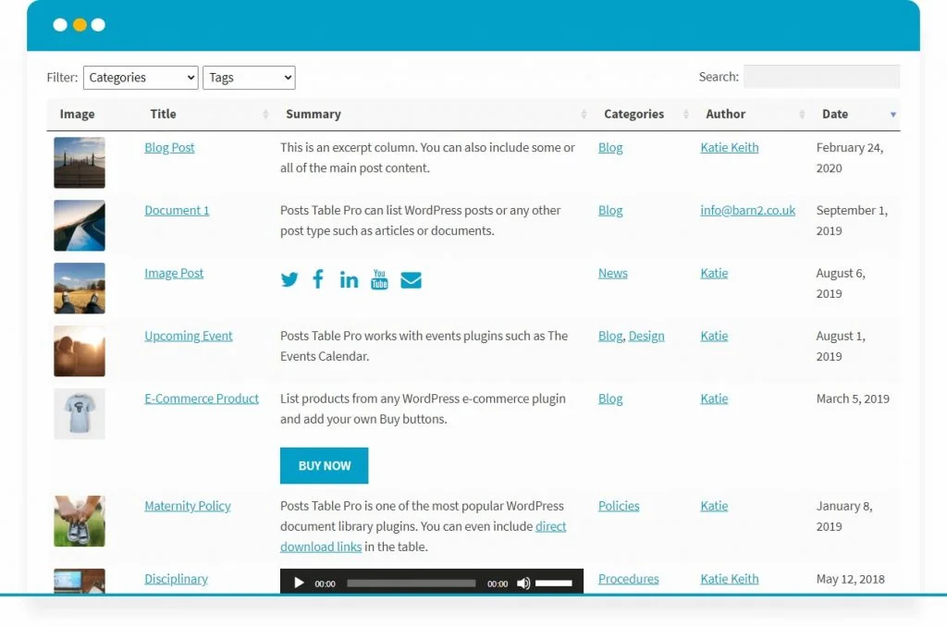The width and height of the screenshot is (947, 627).
Task: Click the BUY NOW button
Action: (325, 466)
